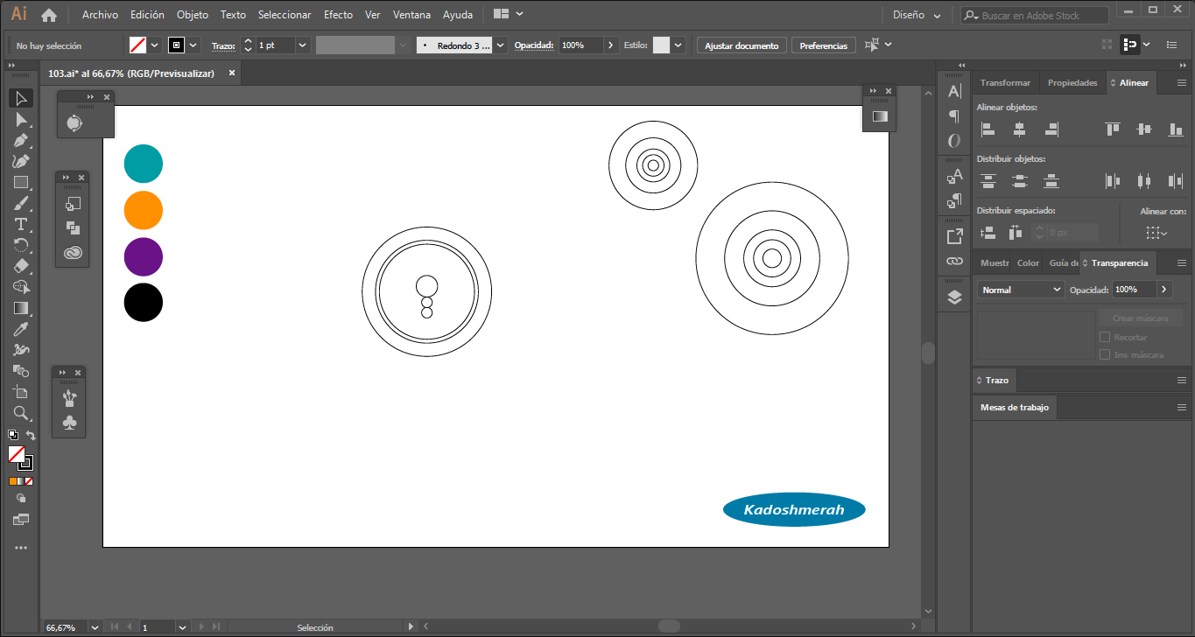The height and width of the screenshot is (637, 1195).
Task: Click Crear máscara button
Action: 1140,318
